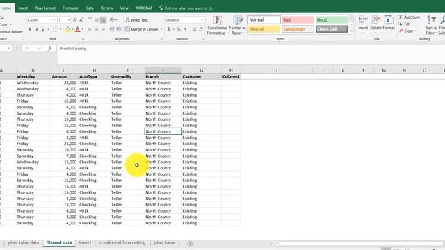The width and height of the screenshot is (445, 250).
Task: Click Decrease Decimal icon
Action: [201, 29]
